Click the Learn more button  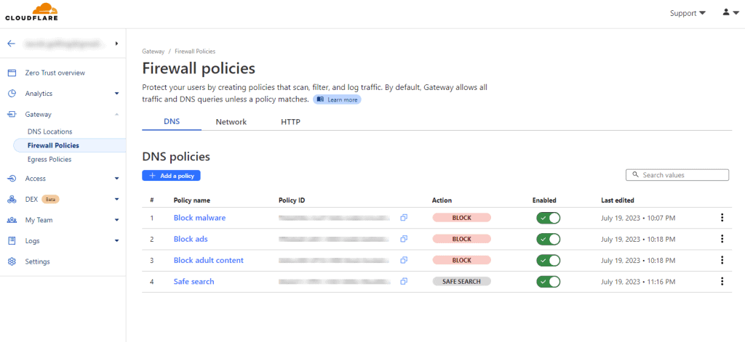coord(337,99)
